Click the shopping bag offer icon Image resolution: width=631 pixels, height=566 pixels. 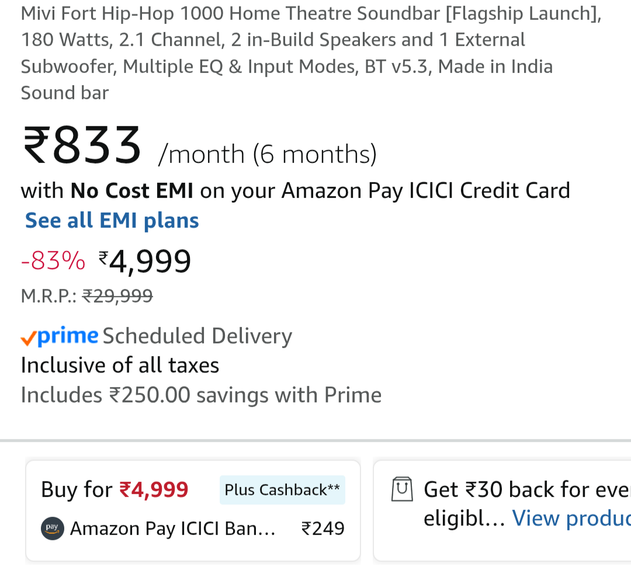[x=402, y=489]
